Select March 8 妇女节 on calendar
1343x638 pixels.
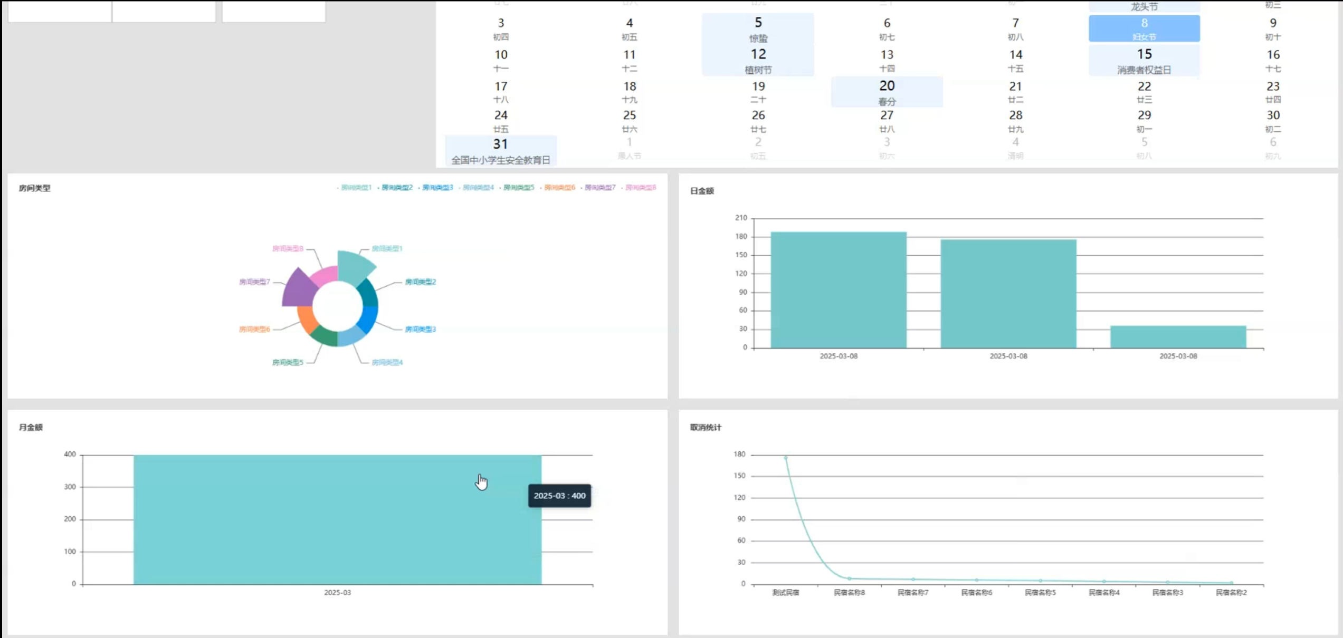point(1144,28)
